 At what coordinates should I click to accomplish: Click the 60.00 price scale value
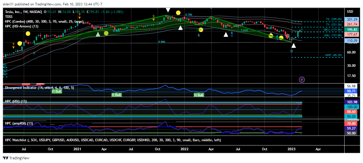point(351,52)
